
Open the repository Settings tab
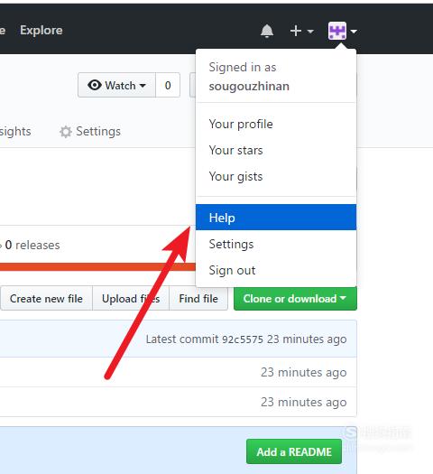(x=90, y=132)
